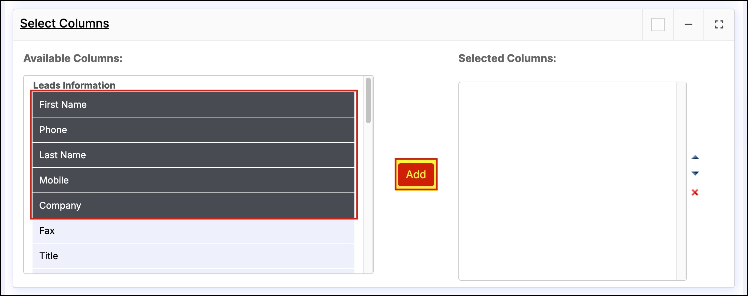Click the Selected Columns list scrollbar track

pyautogui.click(x=681, y=181)
